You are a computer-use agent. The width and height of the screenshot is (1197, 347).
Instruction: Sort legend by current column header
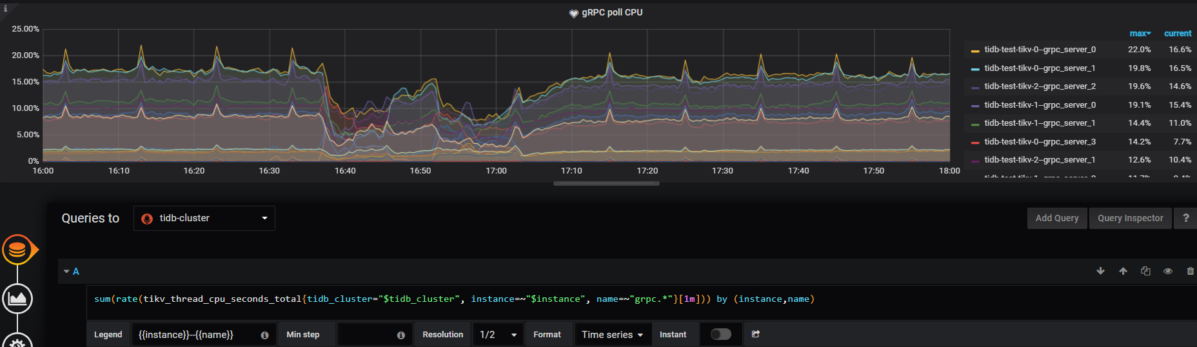click(x=1177, y=34)
